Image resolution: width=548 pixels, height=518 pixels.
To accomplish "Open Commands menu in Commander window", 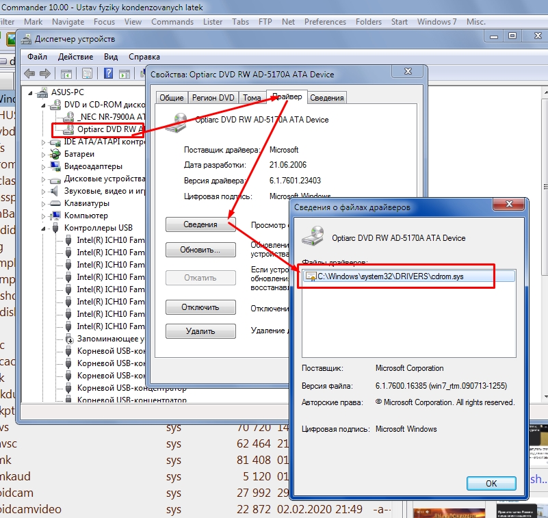I will tap(172, 22).
